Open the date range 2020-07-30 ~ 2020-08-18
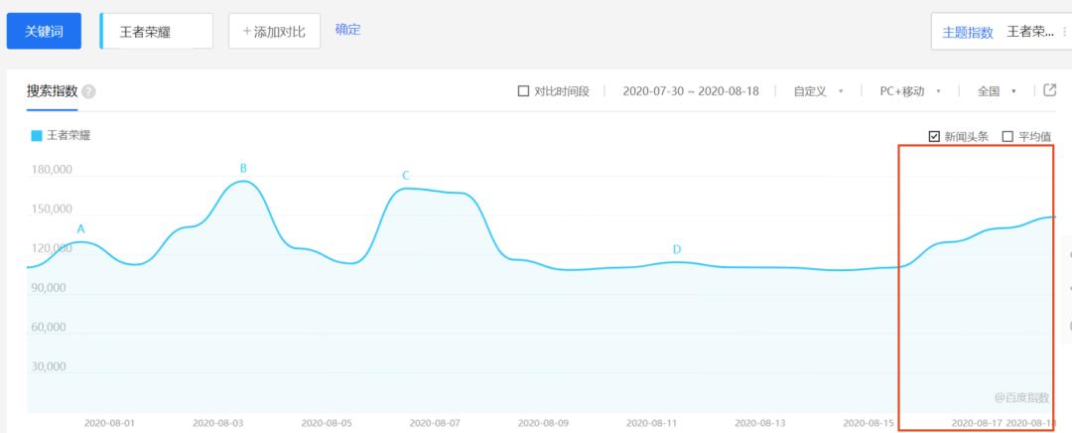The width and height of the screenshot is (1072, 433). pos(691,91)
